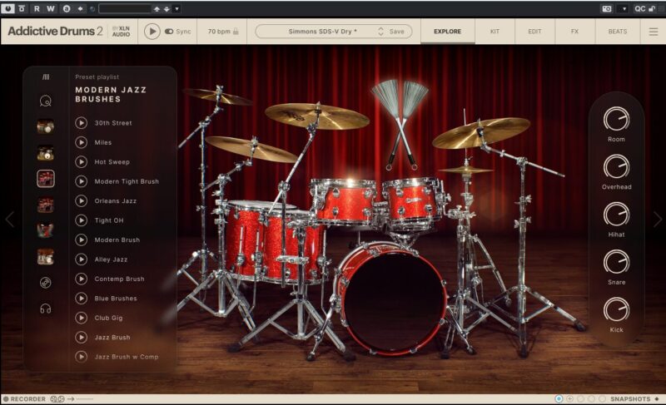Click the QC quick controls button
This screenshot has height=405, width=666.
tap(639, 8)
